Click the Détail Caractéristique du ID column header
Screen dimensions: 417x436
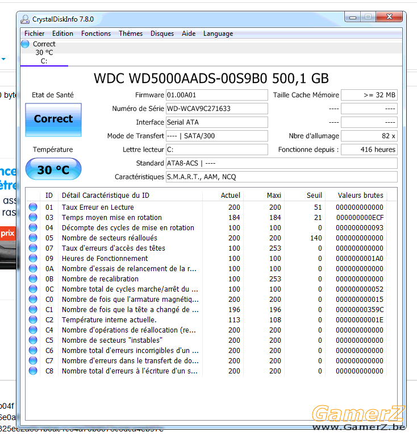click(x=130, y=196)
